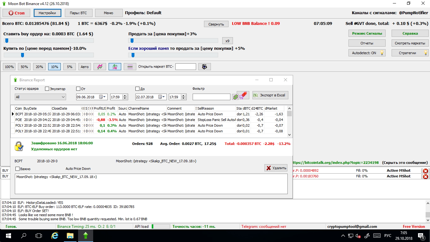This screenshot has width=430, height=242.
Task: Select the POE order row
Action: click(147, 120)
